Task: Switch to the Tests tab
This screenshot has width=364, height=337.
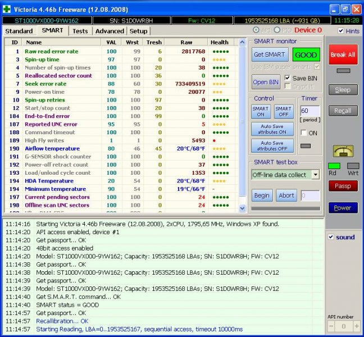Action: pyautogui.click(x=80, y=31)
